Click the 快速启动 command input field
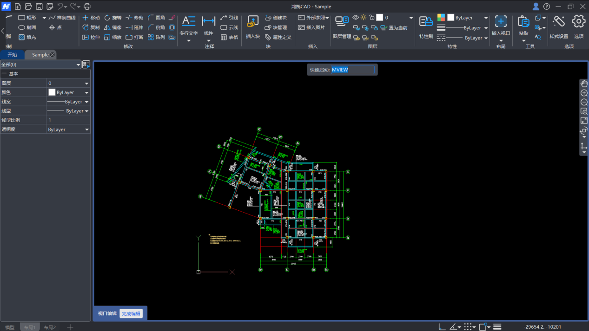589x331 pixels. 352,70
